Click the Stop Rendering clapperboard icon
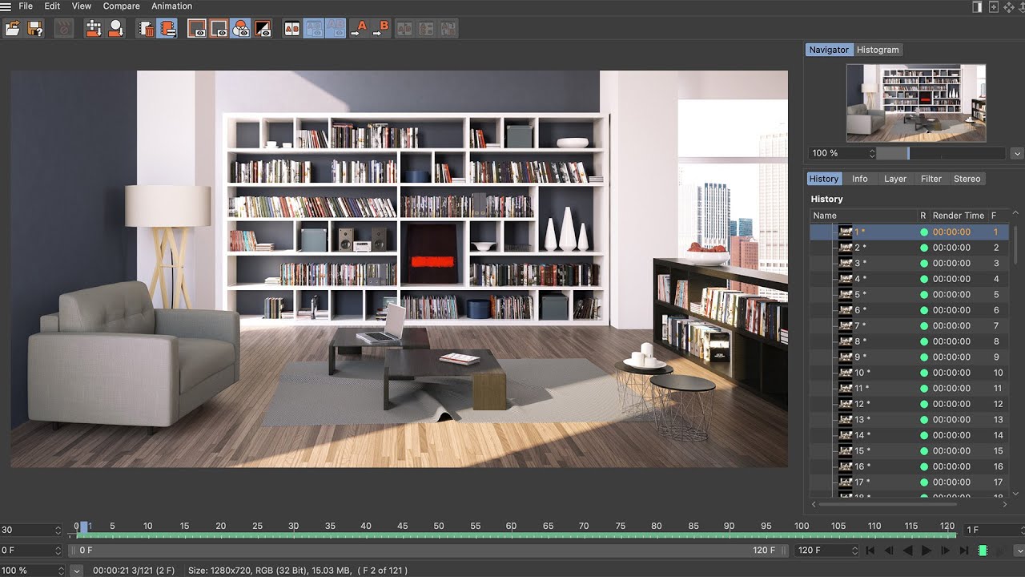This screenshot has height=577, width=1025. click(64, 28)
